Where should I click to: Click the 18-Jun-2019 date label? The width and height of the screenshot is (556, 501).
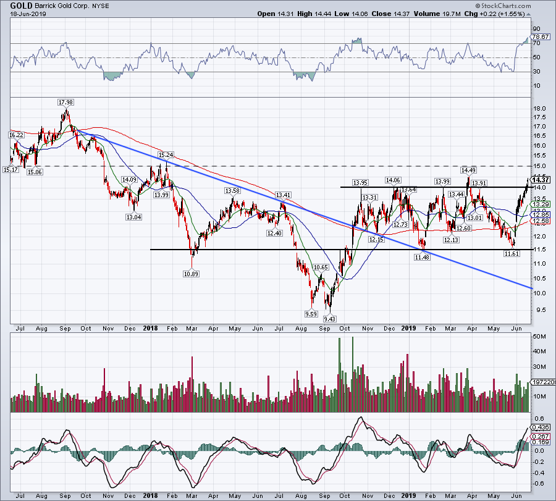click(x=28, y=14)
